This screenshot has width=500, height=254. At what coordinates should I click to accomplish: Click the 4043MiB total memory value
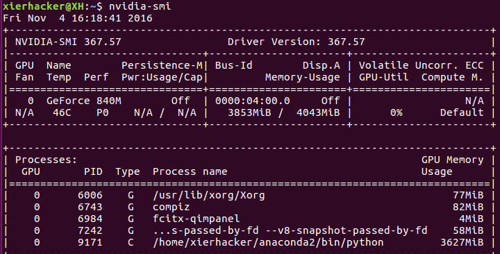(318, 112)
